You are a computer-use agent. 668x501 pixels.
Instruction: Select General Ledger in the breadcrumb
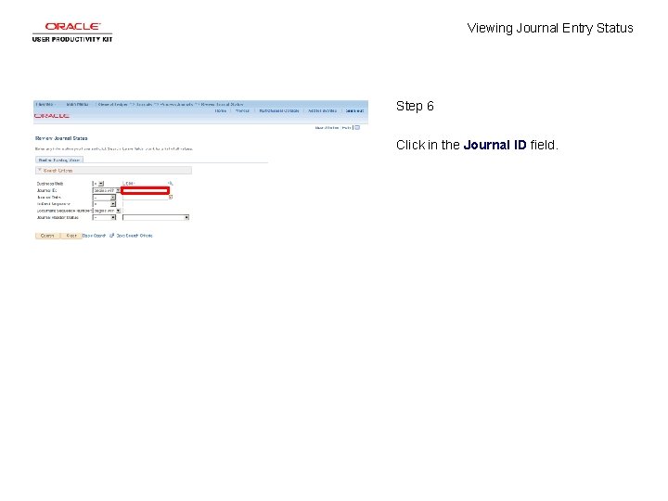point(112,104)
